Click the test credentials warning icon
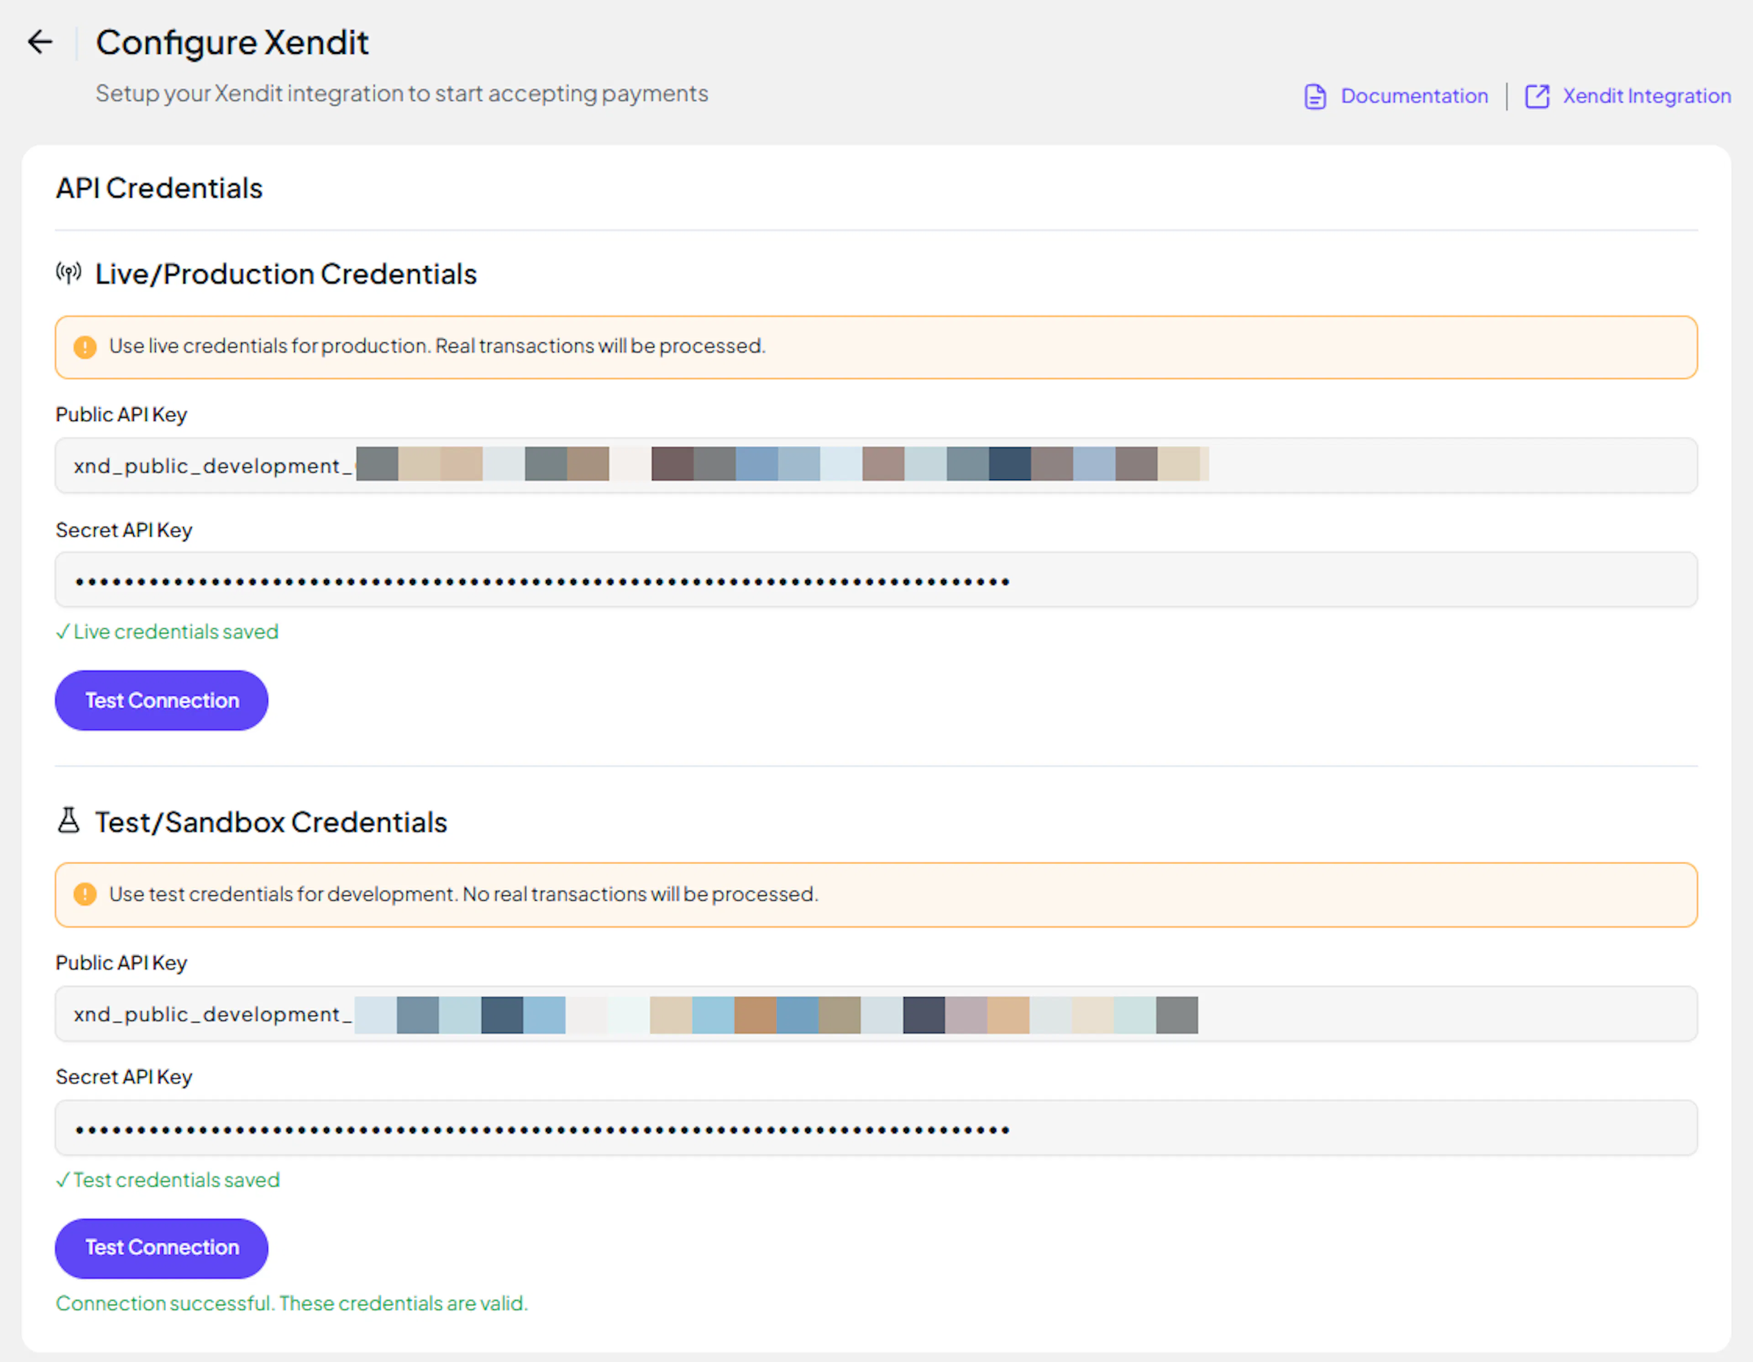The width and height of the screenshot is (1753, 1362). 85,894
